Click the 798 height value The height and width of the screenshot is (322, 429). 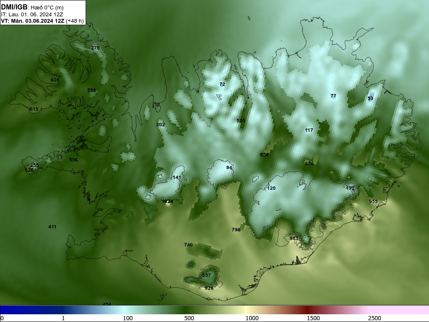[x=236, y=229]
